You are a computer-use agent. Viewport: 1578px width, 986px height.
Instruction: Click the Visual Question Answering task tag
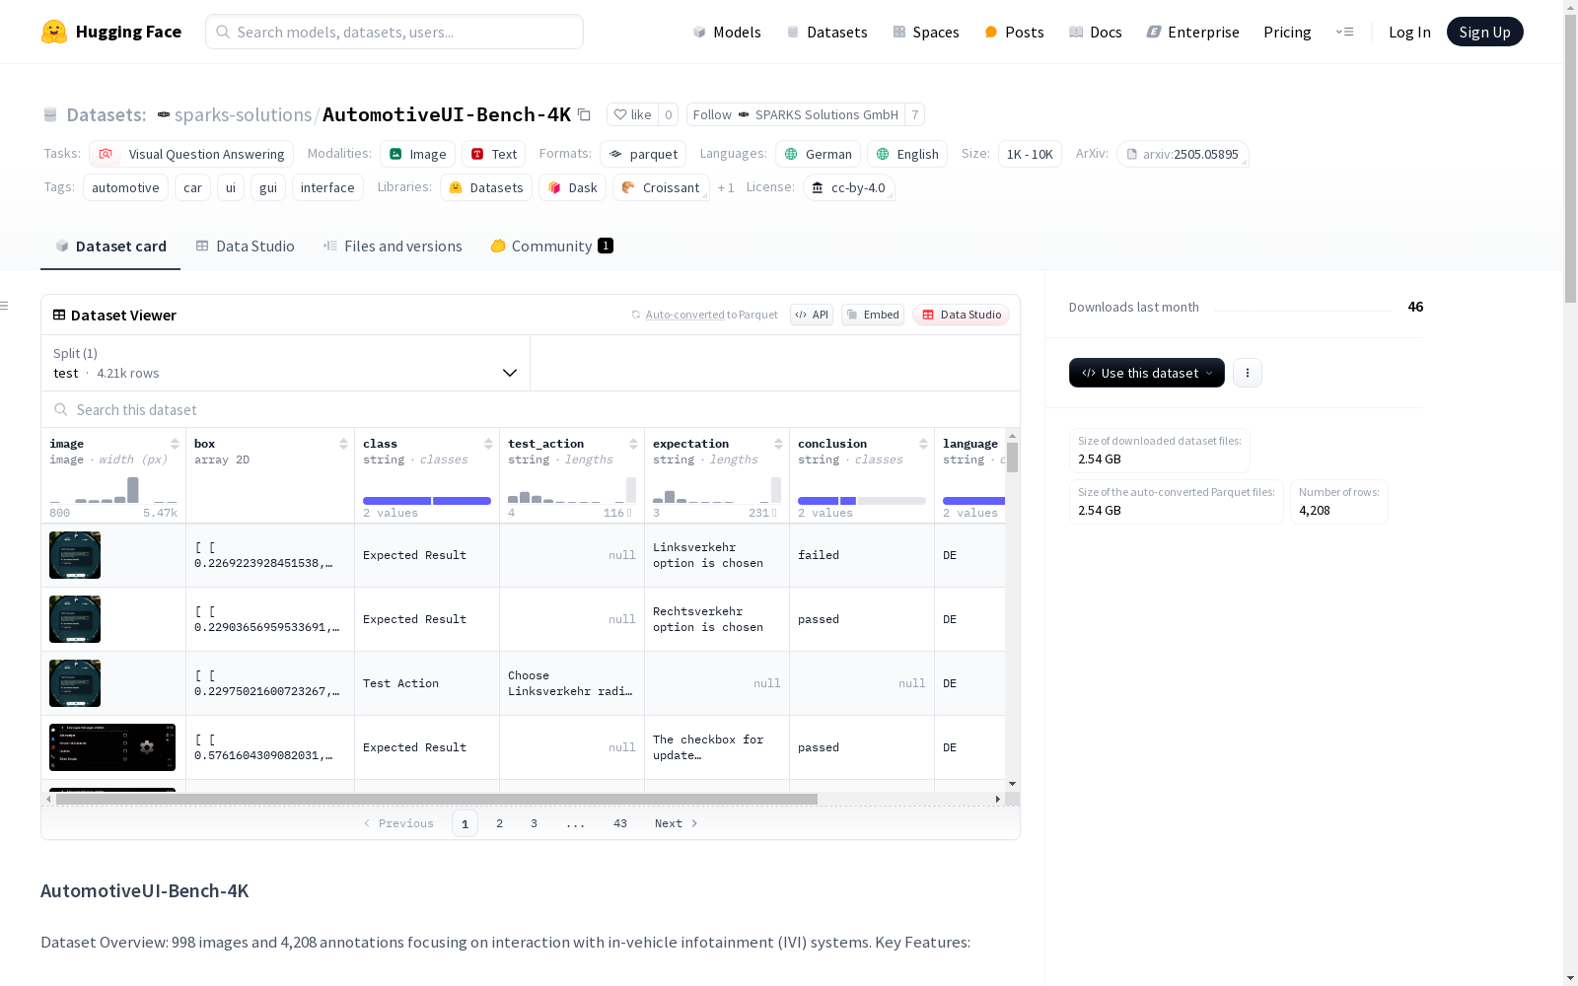pos(191,154)
